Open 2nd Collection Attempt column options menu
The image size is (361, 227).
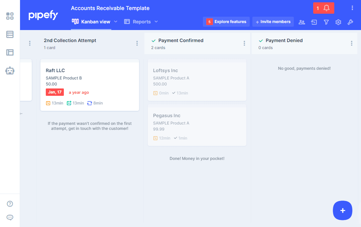click(137, 43)
